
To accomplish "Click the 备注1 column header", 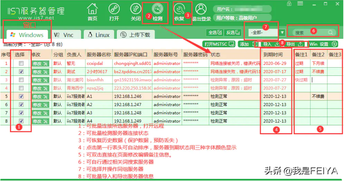I will pos(302,55).
